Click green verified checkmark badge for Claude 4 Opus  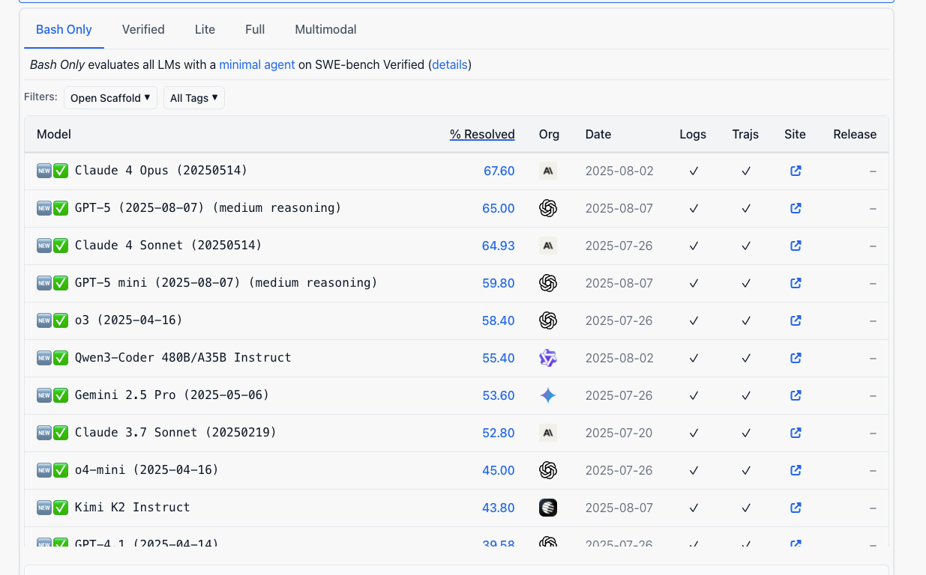coord(61,171)
